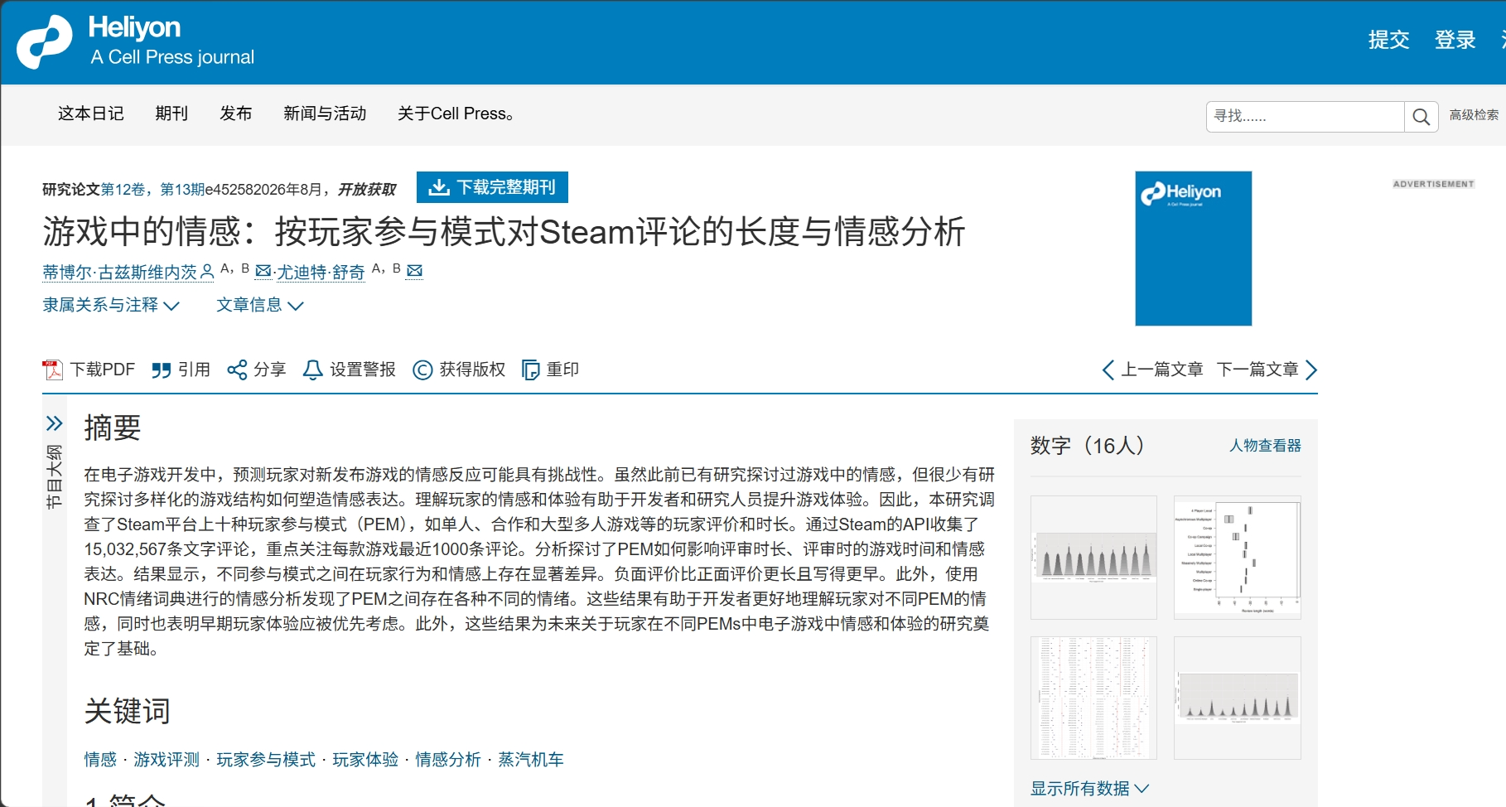The height and width of the screenshot is (807, 1506).
Task: Open the 第12卷 volume link
Action: [123, 190]
